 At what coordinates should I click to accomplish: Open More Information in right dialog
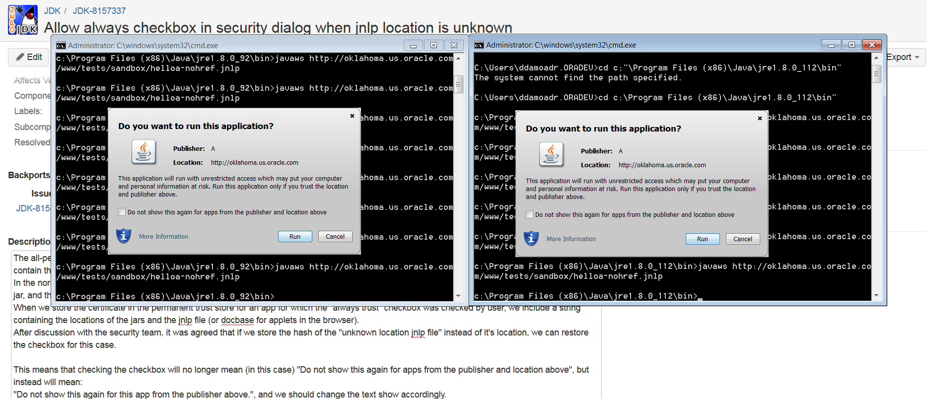pyautogui.click(x=571, y=239)
